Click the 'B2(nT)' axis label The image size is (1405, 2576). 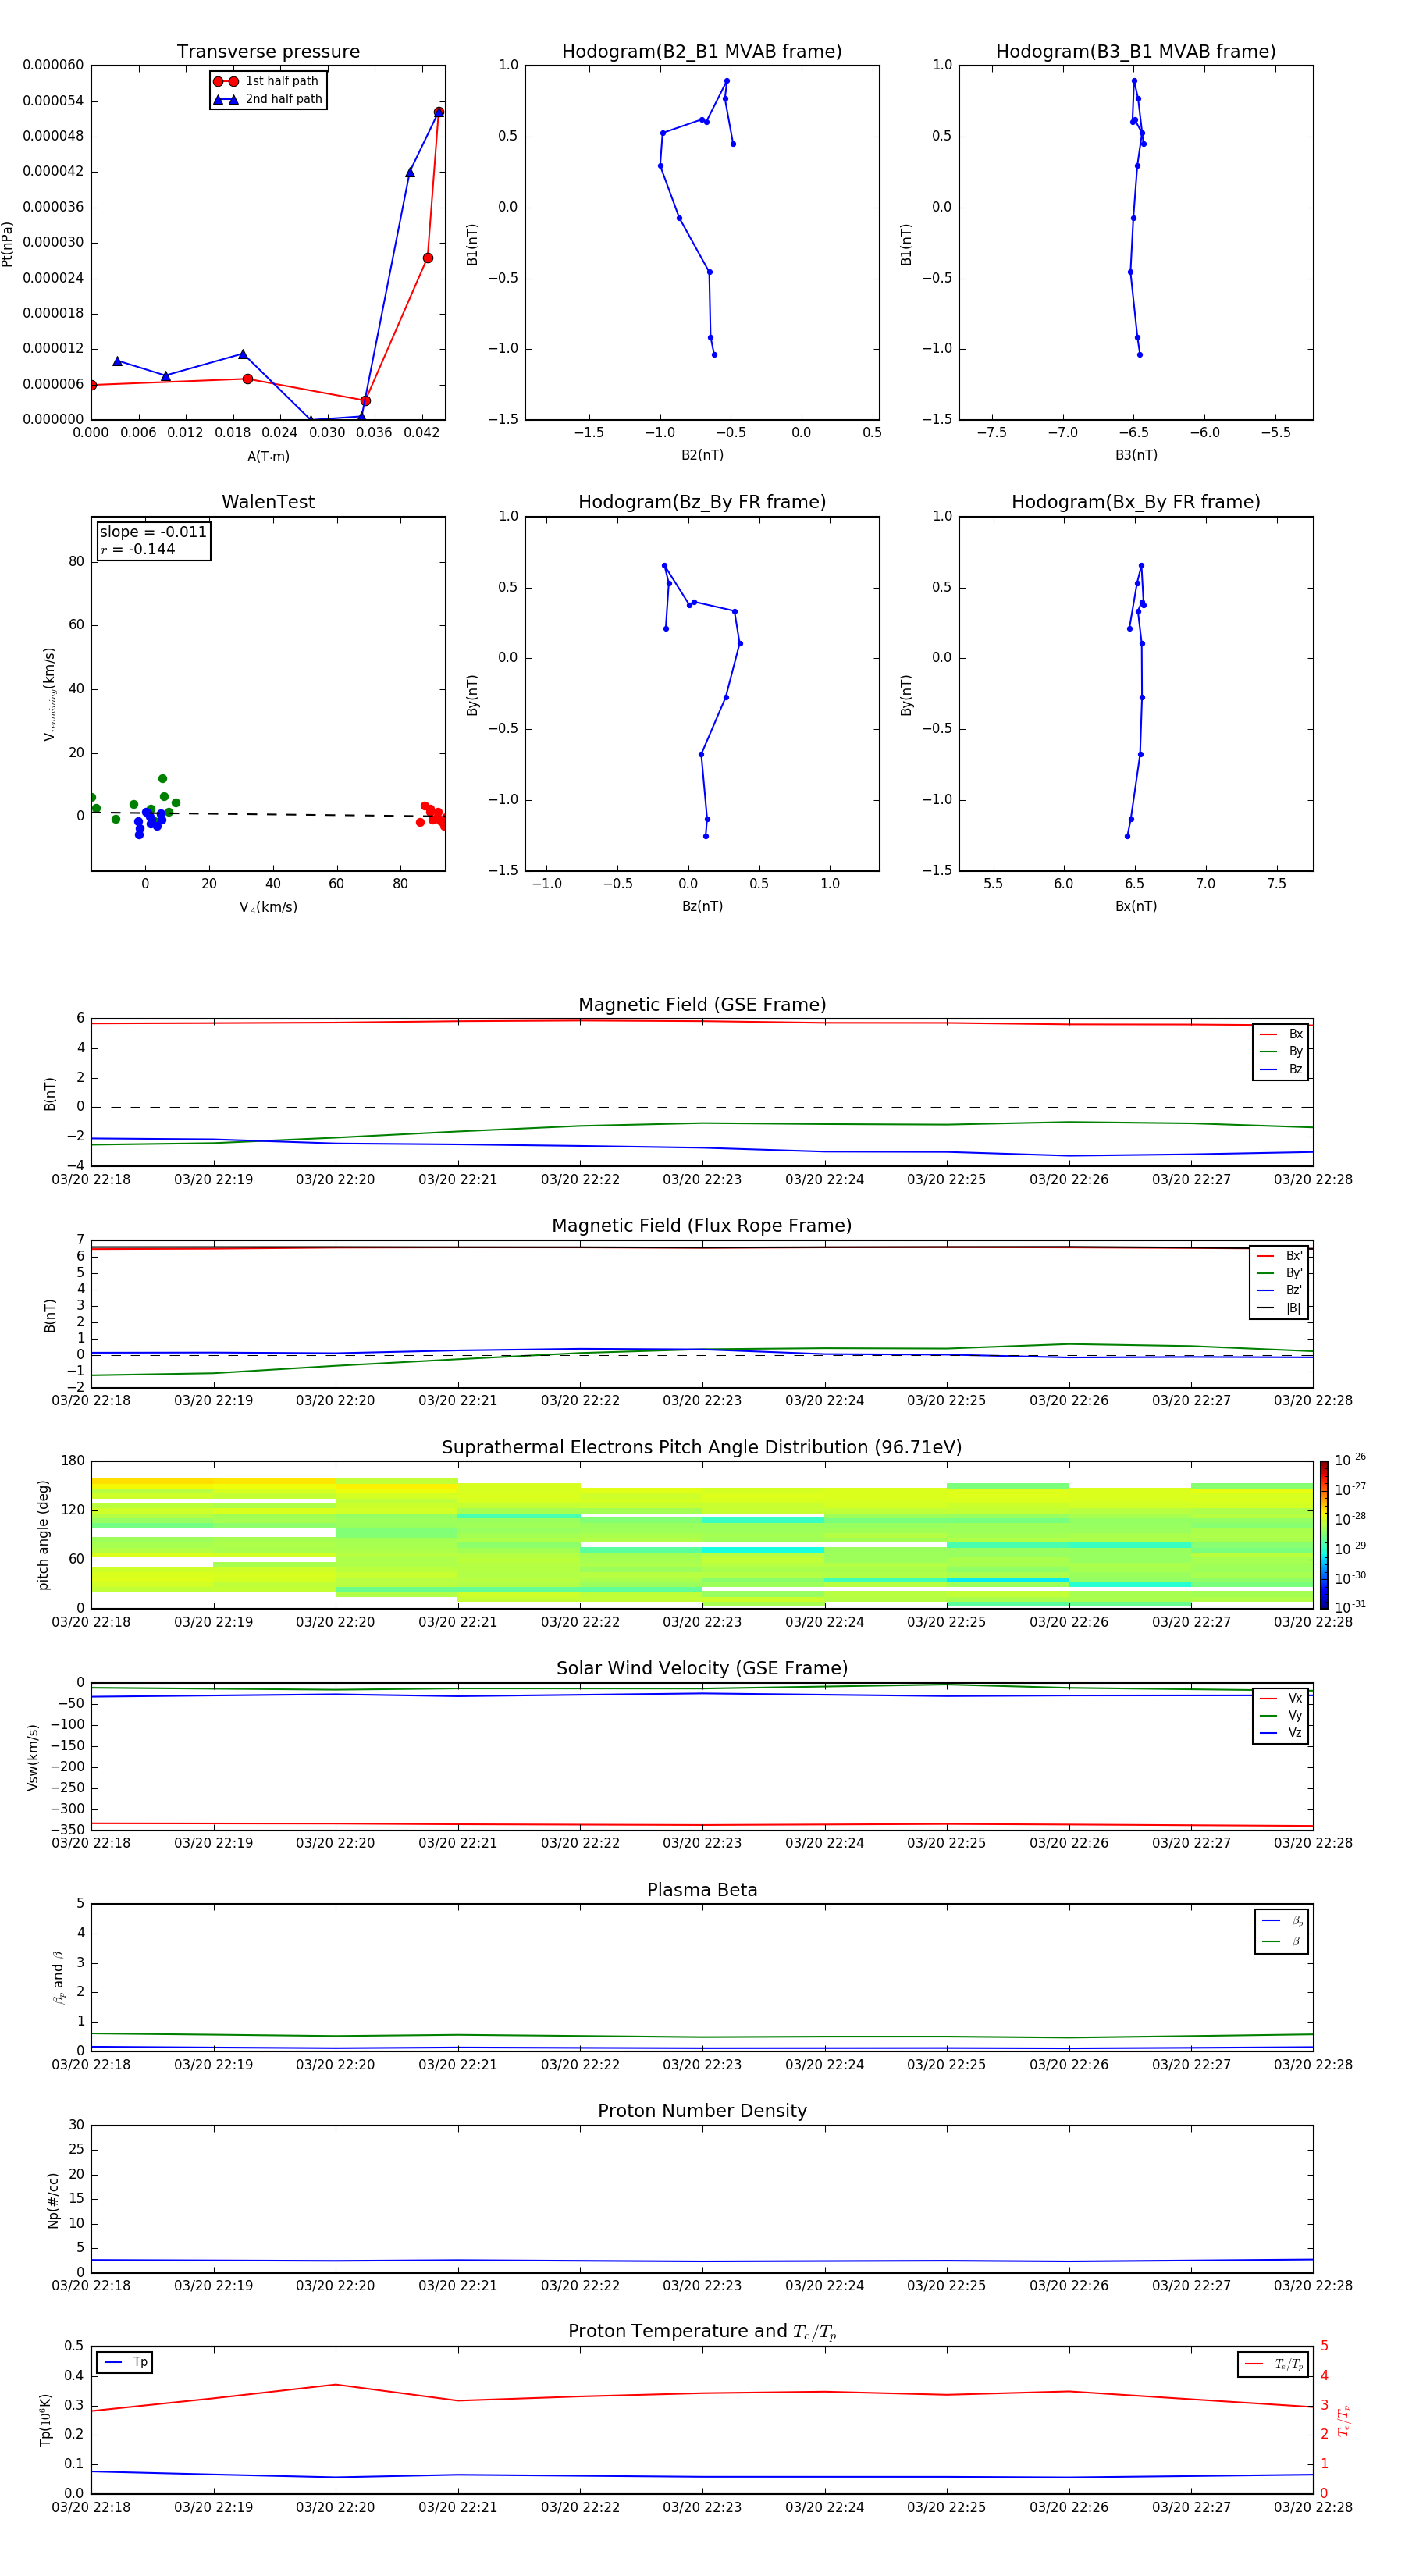point(702,455)
